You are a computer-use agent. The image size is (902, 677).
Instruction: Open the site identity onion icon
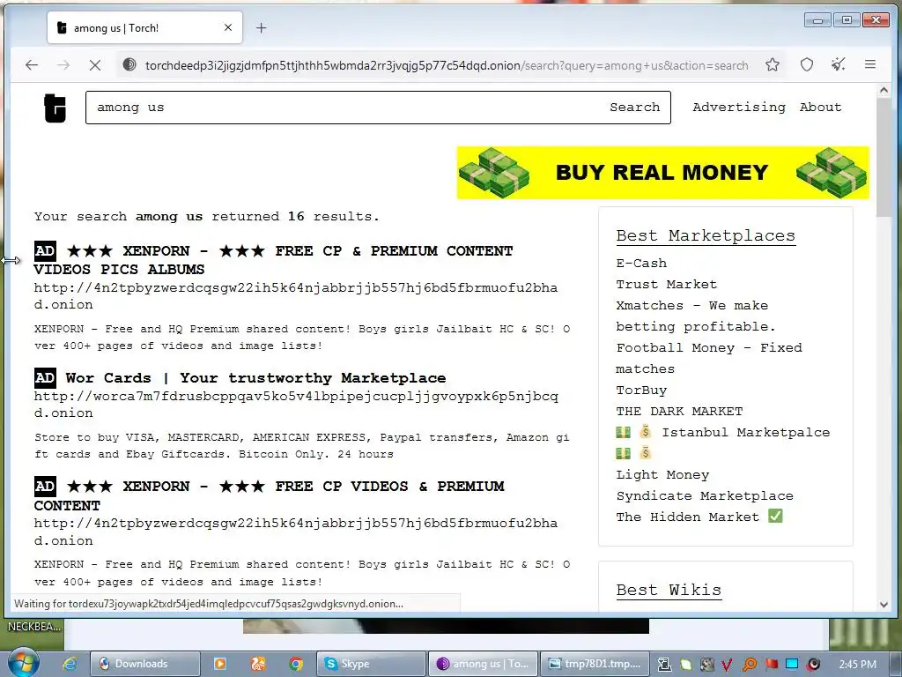click(129, 64)
